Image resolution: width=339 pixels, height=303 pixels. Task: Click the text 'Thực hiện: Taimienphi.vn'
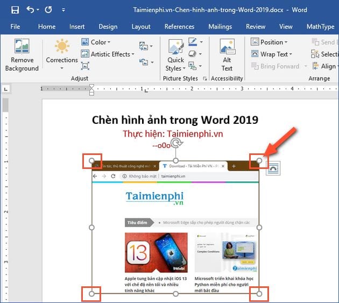[173, 134]
